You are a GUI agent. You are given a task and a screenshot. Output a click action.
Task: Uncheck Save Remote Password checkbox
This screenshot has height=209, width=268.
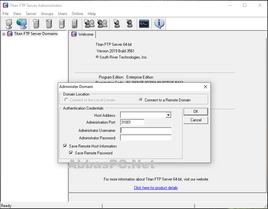[x=71, y=153]
